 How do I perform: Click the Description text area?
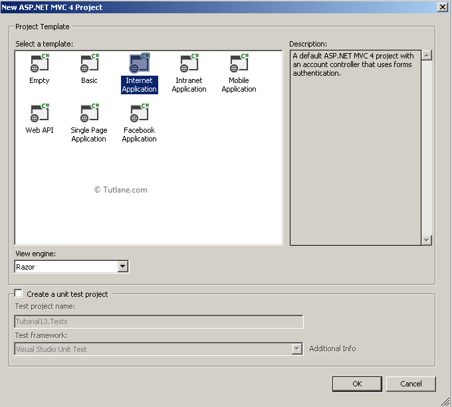click(356, 146)
